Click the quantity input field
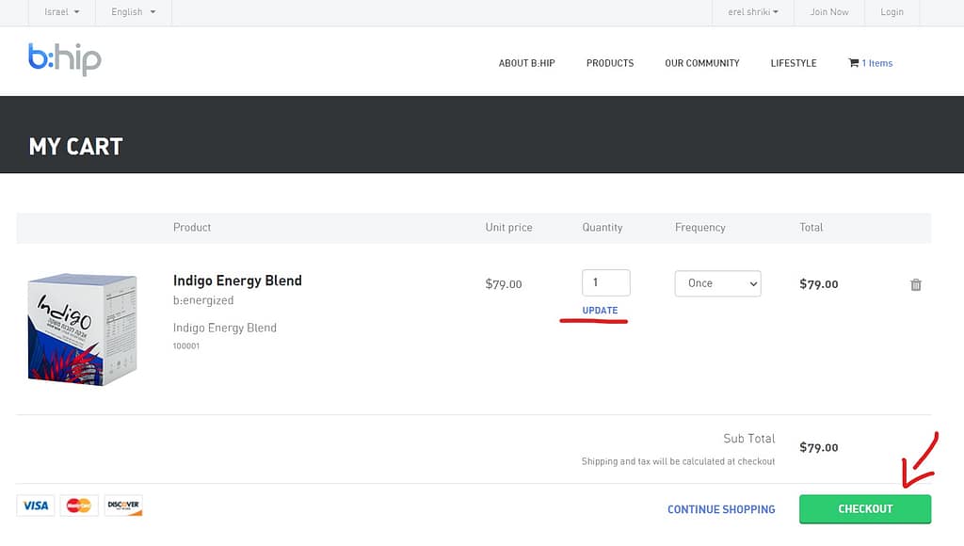Image resolution: width=964 pixels, height=546 pixels. (x=605, y=282)
